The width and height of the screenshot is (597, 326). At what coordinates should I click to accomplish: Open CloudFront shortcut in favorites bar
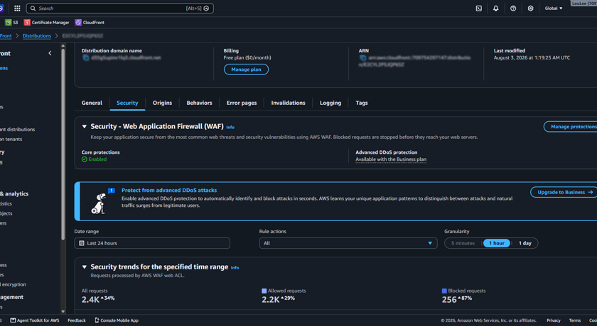pos(90,23)
